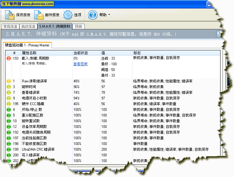Expand the Help (帮助) dropdown arrow
234x177 pixels.
point(109,15)
